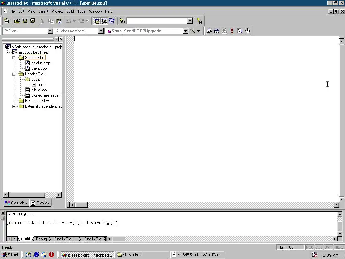Switch to the pisssocket folder taskbar button
This screenshot has width=345, height=259.
tap(143, 255)
